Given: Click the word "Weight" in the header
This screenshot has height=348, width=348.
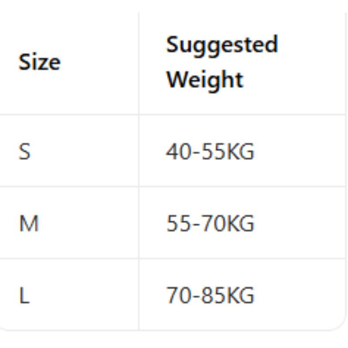Looking at the screenshot, I should click(x=205, y=80).
